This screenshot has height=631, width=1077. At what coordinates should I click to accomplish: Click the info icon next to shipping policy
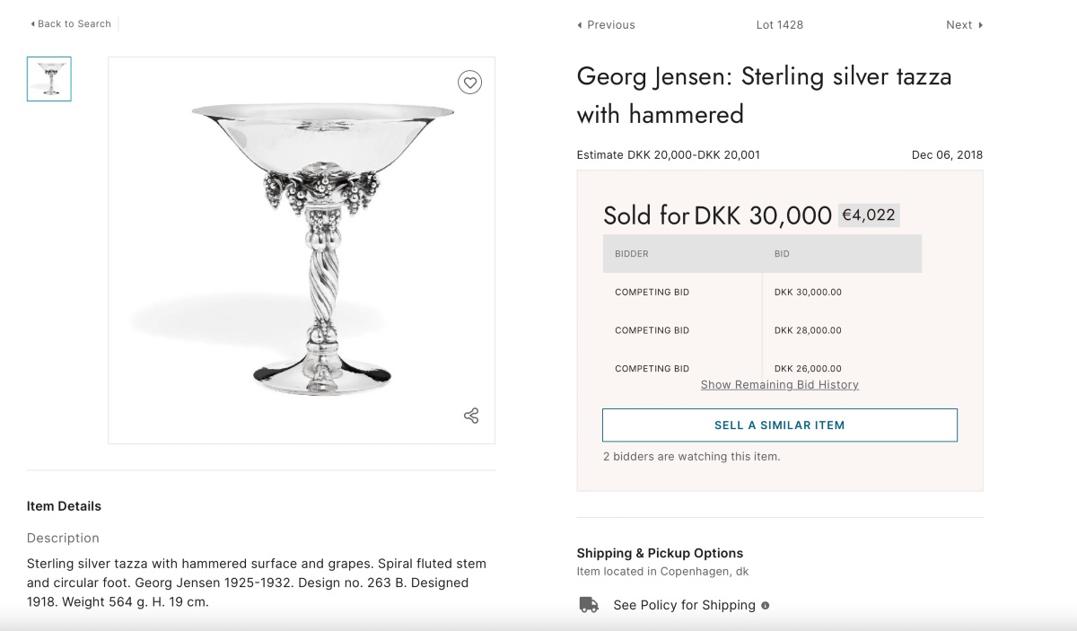764,605
